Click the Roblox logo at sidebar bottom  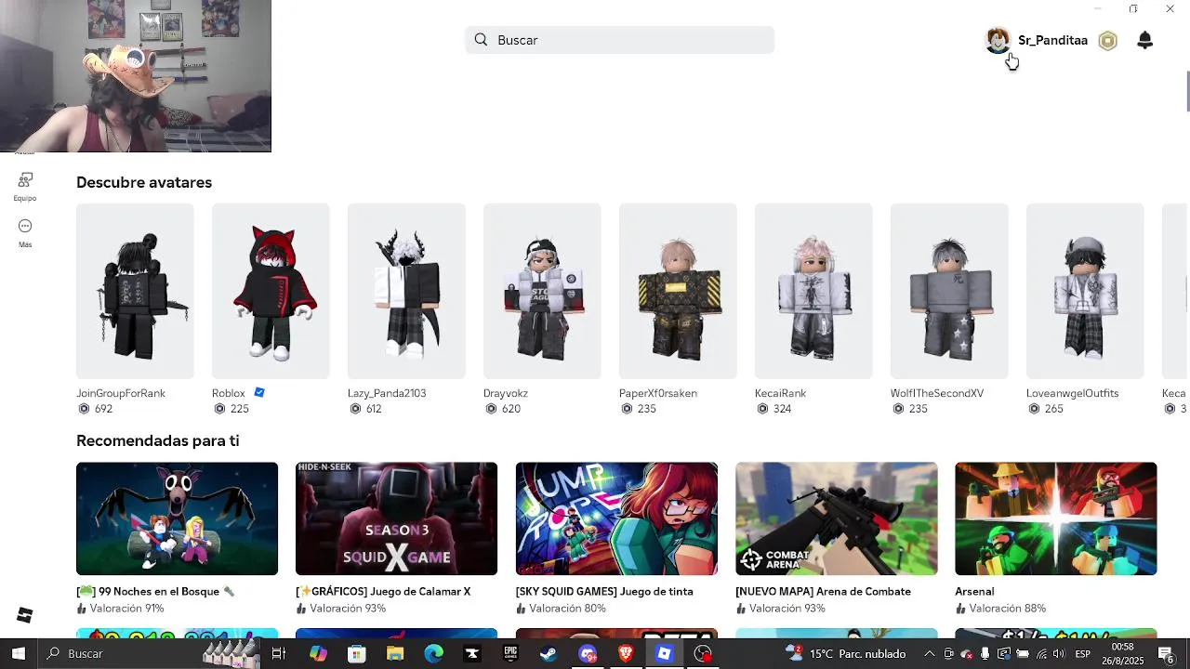click(25, 615)
